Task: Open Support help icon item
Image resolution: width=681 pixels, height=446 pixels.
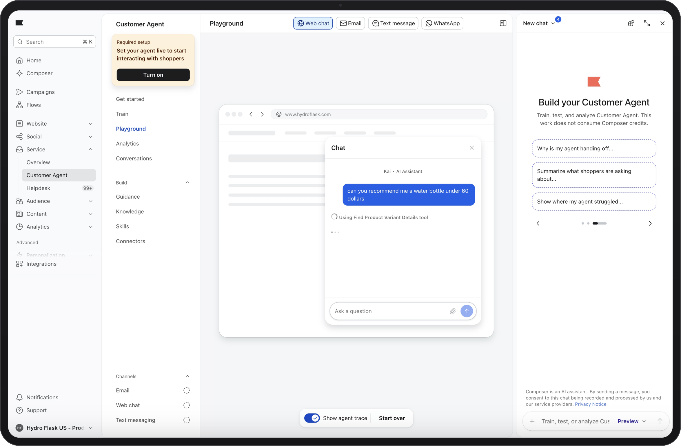Action: (x=31, y=410)
